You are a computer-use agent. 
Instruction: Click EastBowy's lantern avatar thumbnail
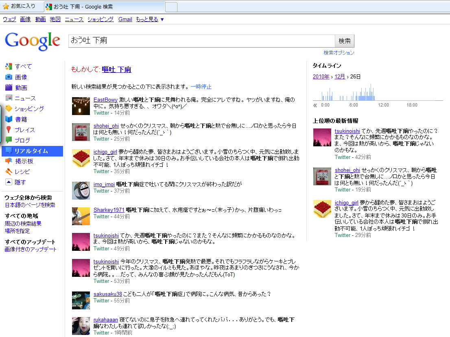81,106
